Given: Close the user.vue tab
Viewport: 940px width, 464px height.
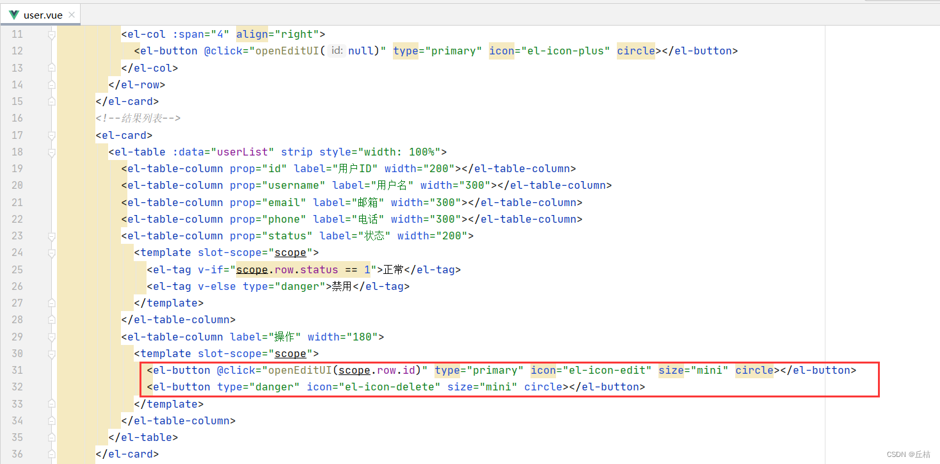Looking at the screenshot, I should [x=72, y=13].
